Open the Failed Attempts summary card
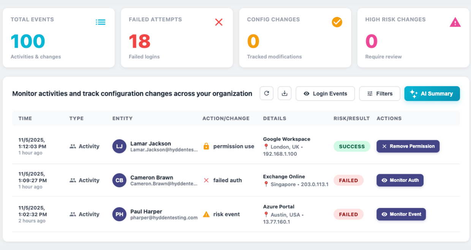471x250 pixels. click(x=177, y=38)
